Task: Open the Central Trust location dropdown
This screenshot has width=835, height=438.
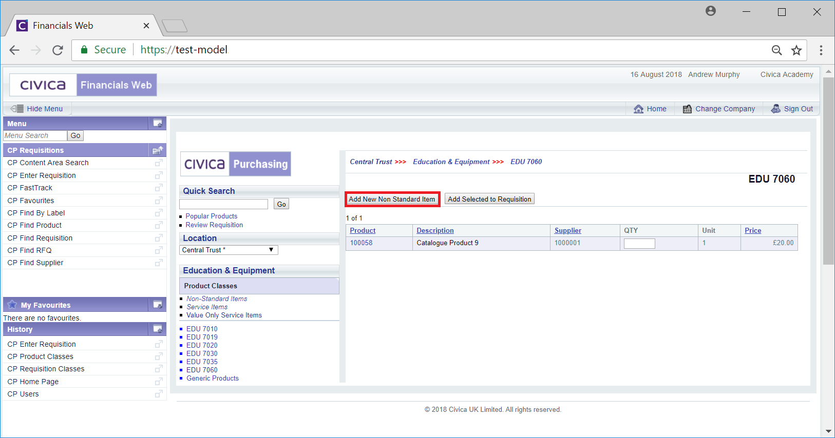Action: [229, 250]
